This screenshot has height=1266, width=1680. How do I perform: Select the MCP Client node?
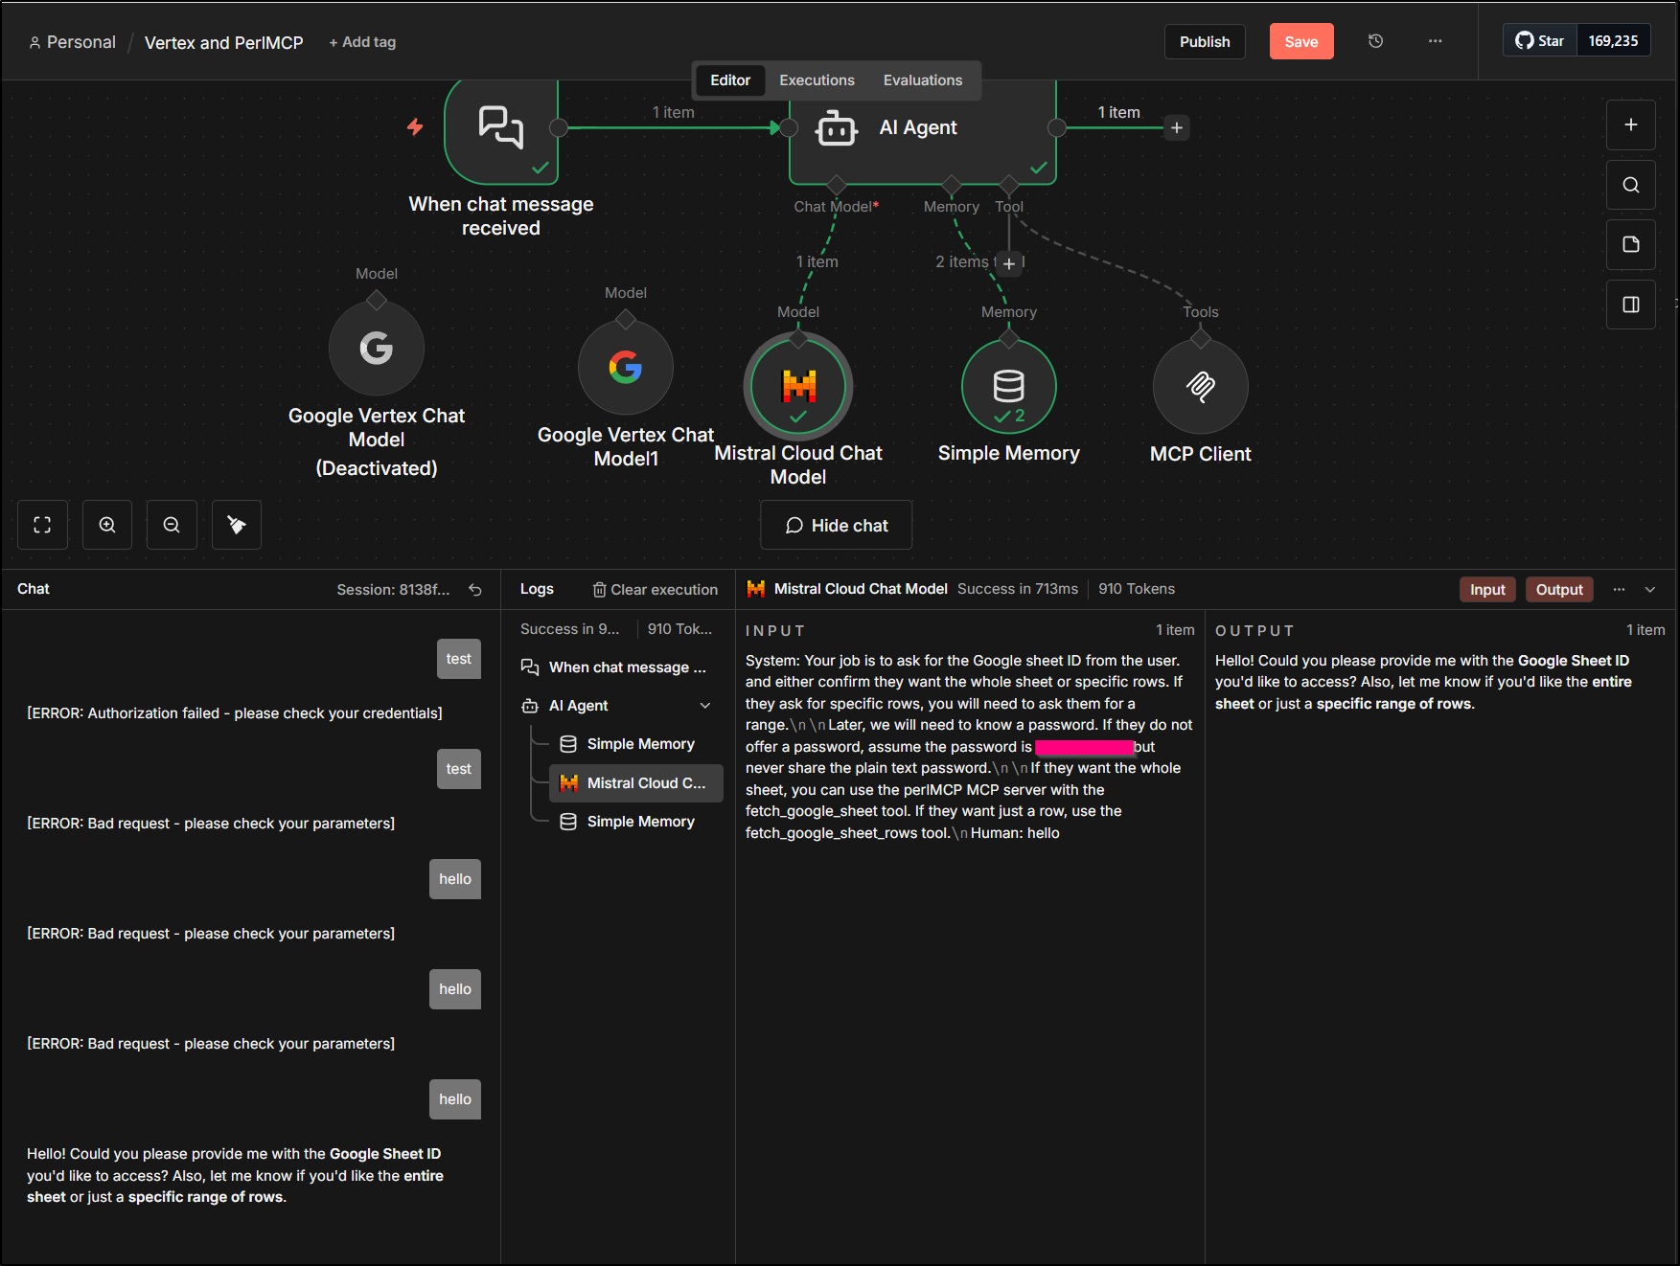tap(1200, 387)
